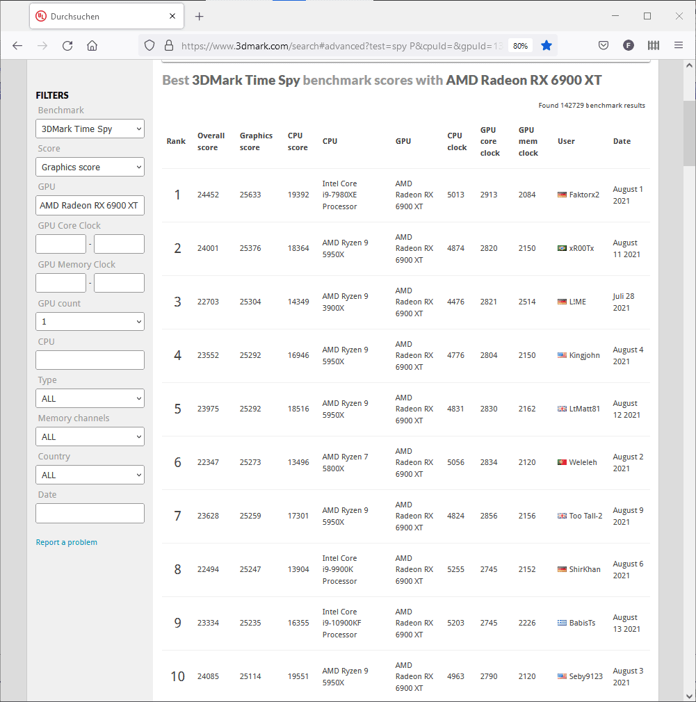Click the 80% zoom level indicator
This screenshot has height=702, width=696.
click(520, 46)
